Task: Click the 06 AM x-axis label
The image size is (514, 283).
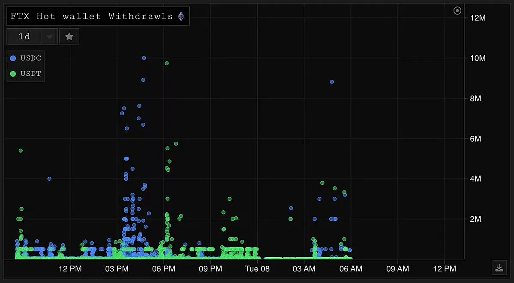Action: pyautogui.click(x=351, y=269)
